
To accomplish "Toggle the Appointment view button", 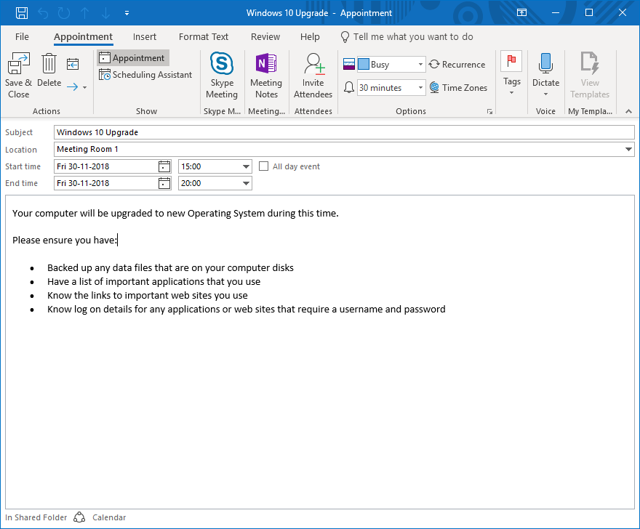I will (x=132, y=58).
